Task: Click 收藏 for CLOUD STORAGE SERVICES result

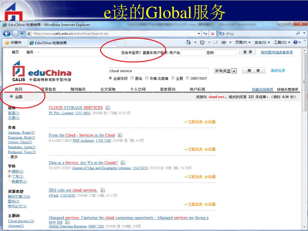Action: click(212, 122)
